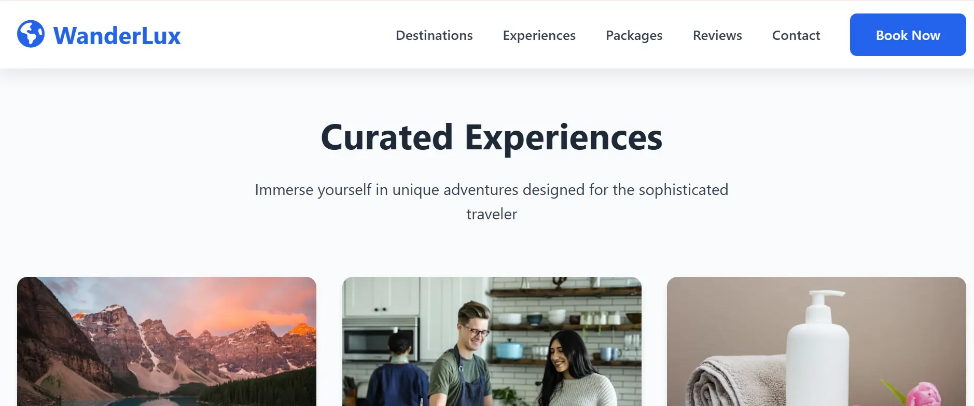The height and width of the screenshot is (406, 974).
Task: Click the Curated Experiences heading
Action: tap(491, 136)
